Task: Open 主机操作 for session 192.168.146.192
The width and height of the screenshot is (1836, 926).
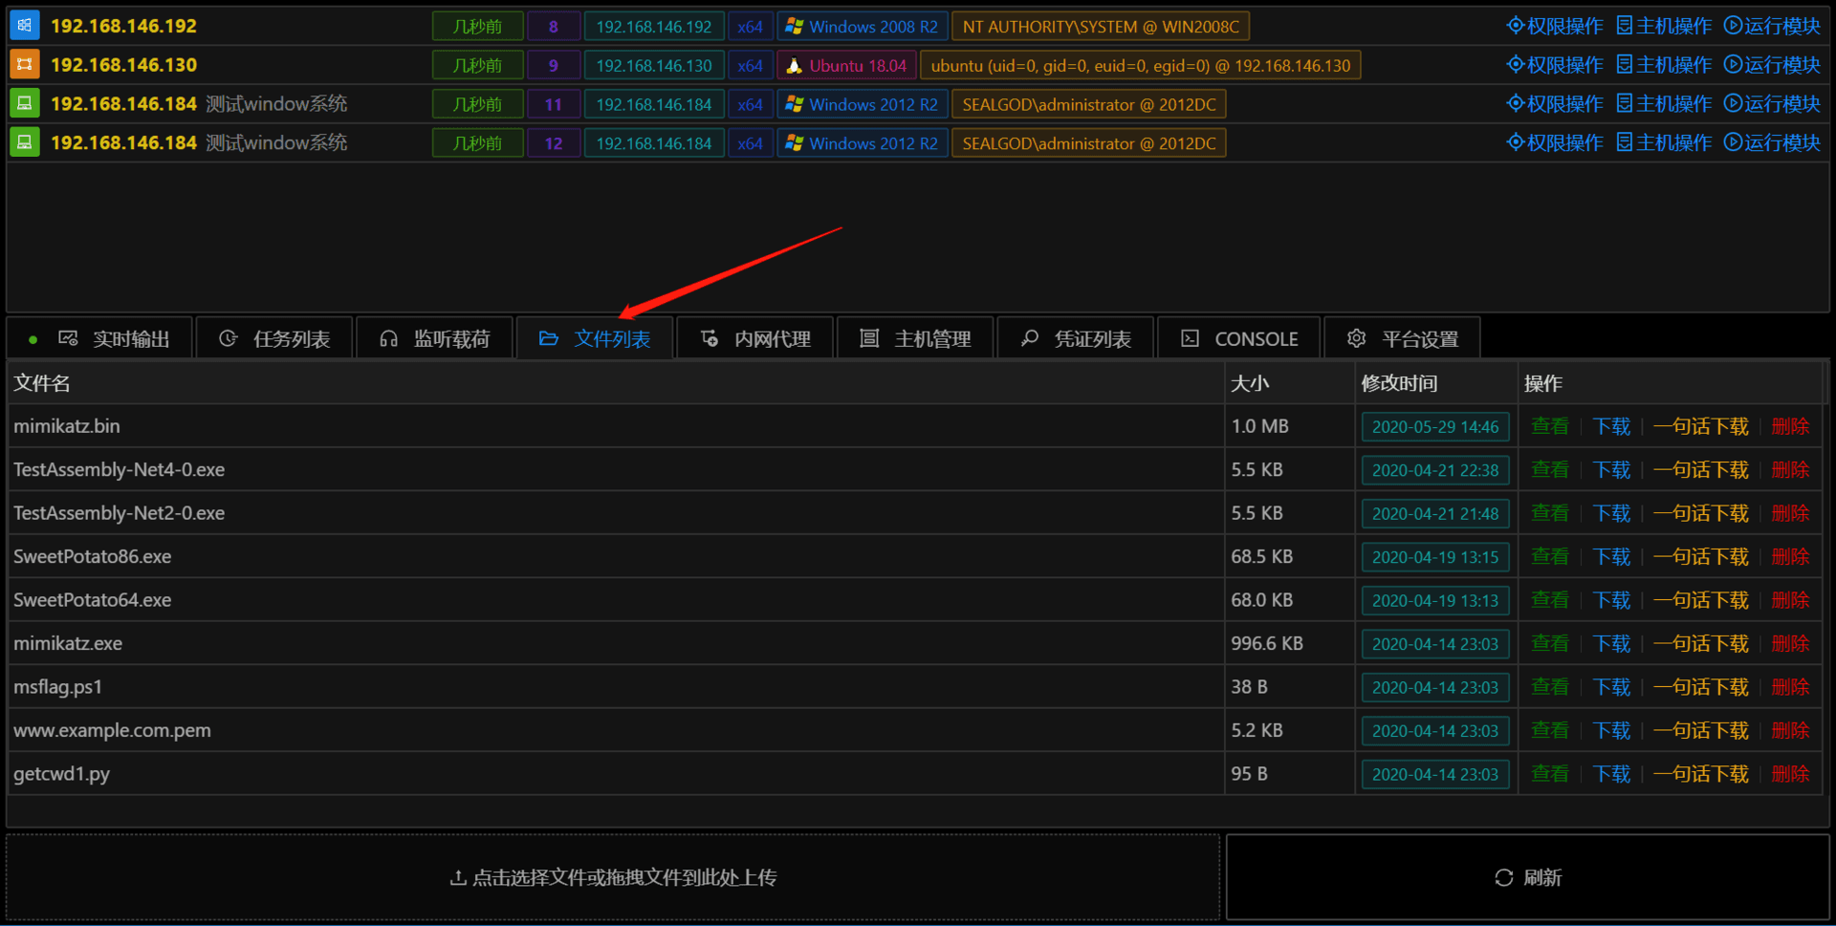Action: point(1664,26)
